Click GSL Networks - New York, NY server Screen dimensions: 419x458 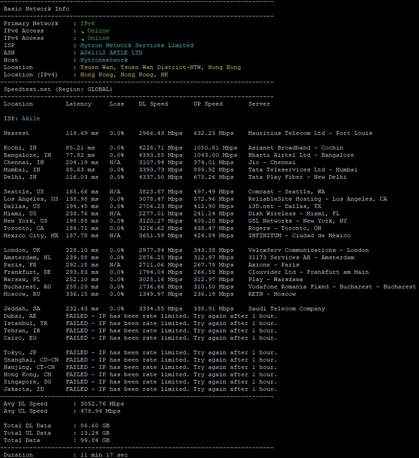pyautogui.click(x=298, y=220)
